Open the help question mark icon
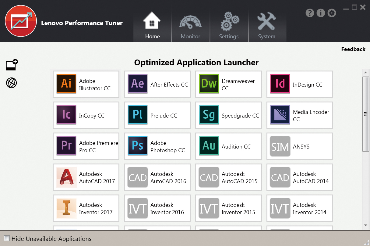Image resolution: width=370 pixels, height=246 pixels. coord(310,13)
